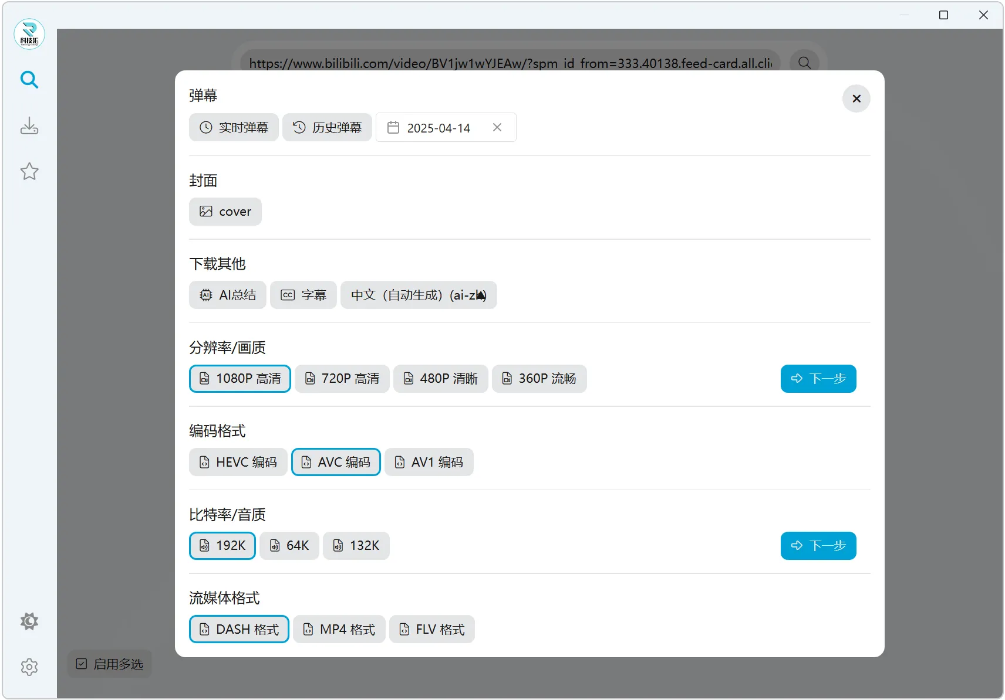This screenshot has height=700, width=1005.
Task: Download 字幕 subtitles
Action: coord(303,295)
